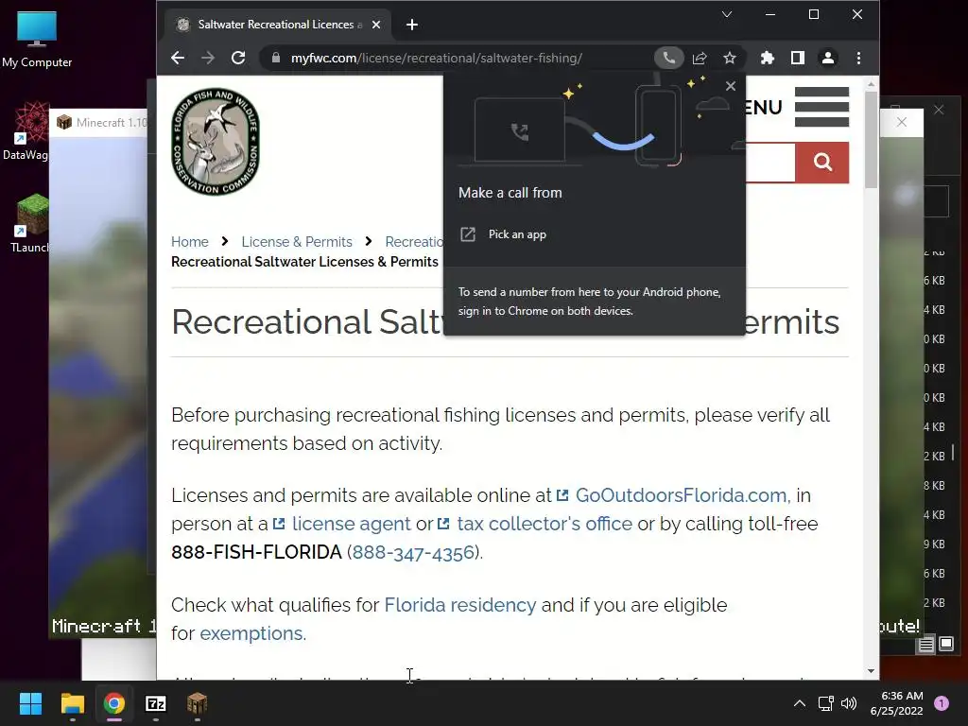The height and width of the screenshot is (726, 968).
Task: Bookmark this page with the star icon
Action: [730, 58]
